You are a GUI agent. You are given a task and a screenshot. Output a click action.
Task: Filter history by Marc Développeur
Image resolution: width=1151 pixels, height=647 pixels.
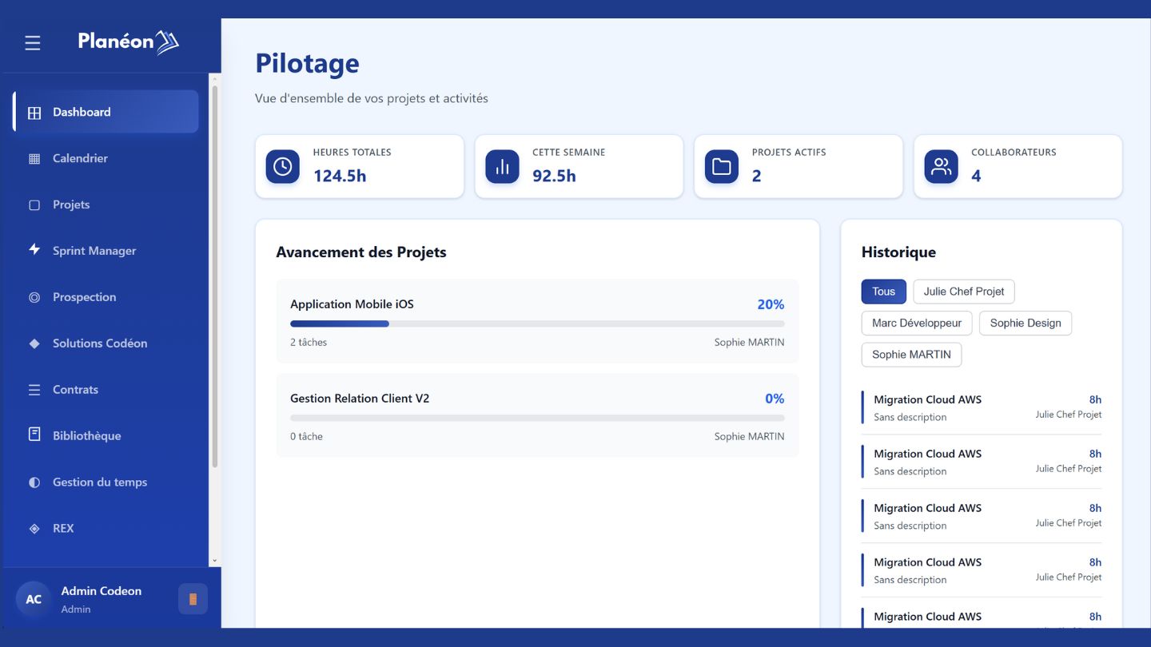click(x=917, y=323)
